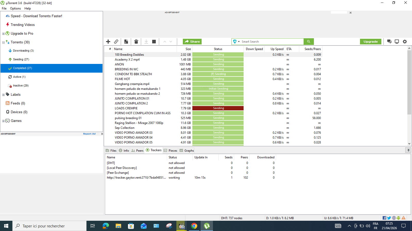Expand the Labels tree node
This screenshot has width=412, height=231.
pyautogui.click(x=3, y=95)
